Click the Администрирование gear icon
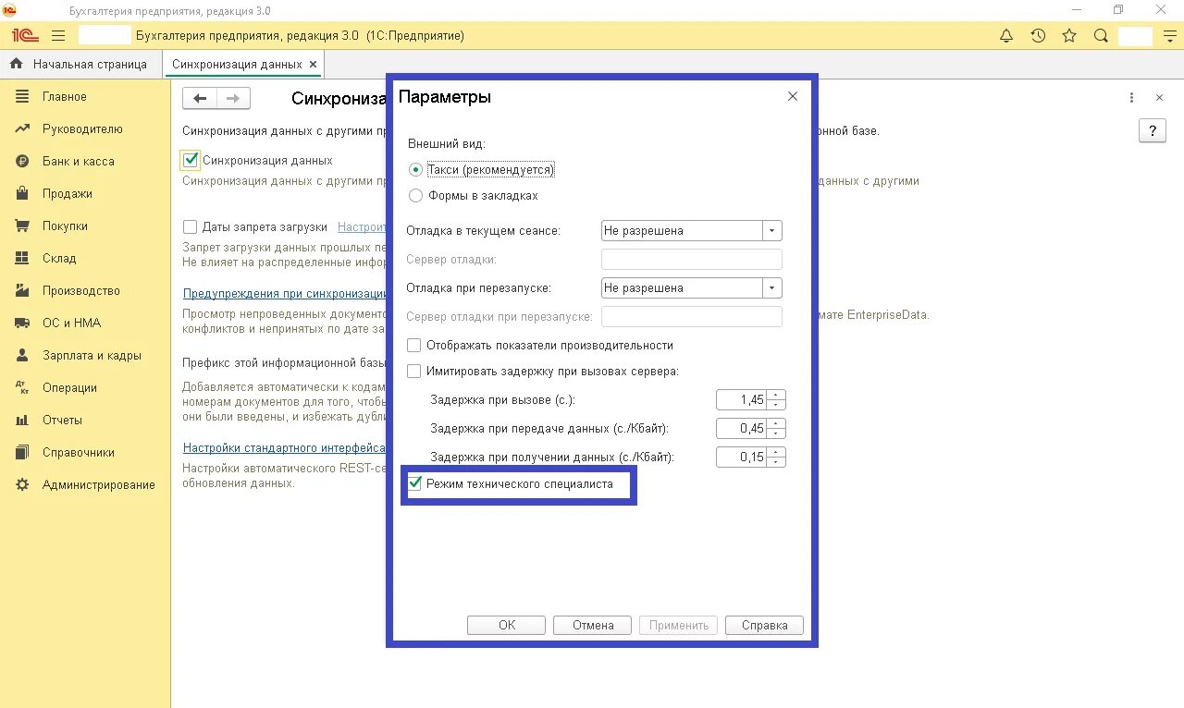 23,485
